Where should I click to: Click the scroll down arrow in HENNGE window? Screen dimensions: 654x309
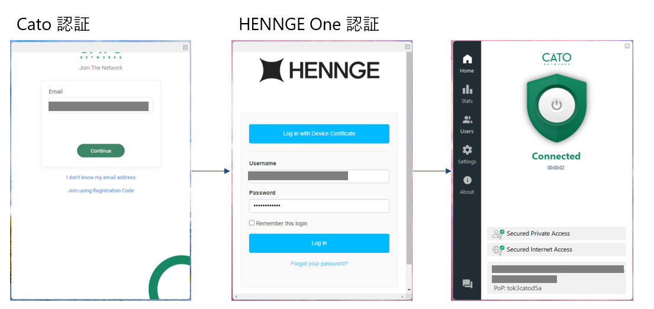[x=409, y=290]
